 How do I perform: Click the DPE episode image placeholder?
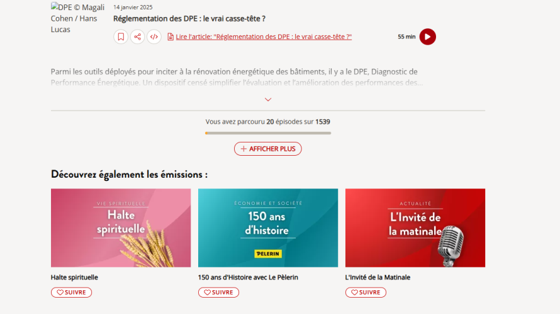point(78,18)
